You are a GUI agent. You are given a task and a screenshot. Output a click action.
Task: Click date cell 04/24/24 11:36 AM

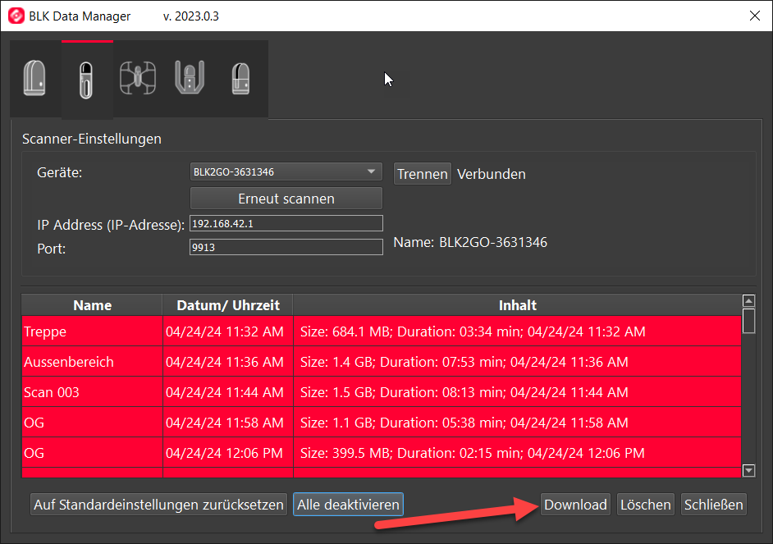click(x=228, y=362)
